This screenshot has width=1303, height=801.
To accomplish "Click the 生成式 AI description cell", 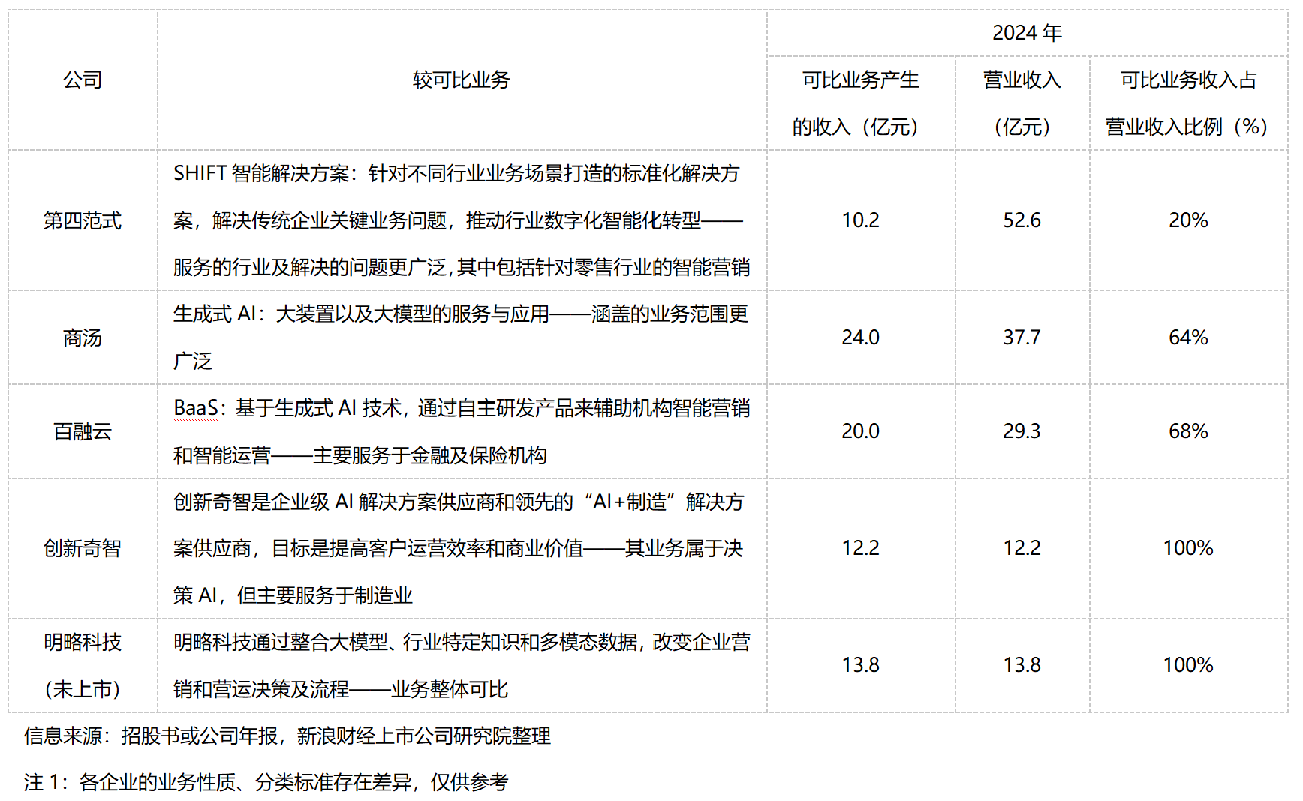I will point(462,337).
